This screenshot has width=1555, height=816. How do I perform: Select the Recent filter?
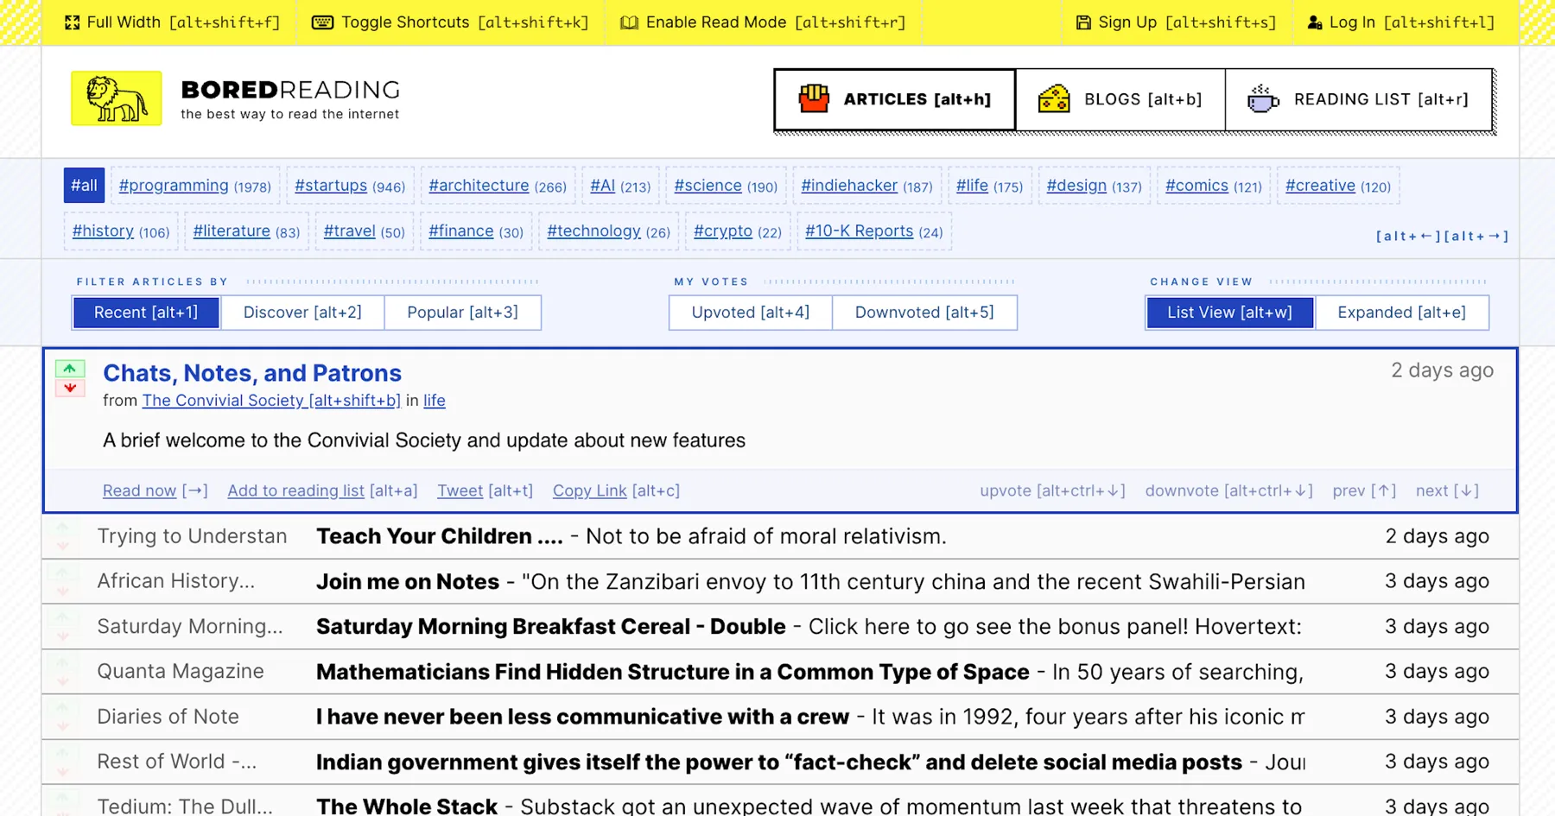[x=146, y=313]
